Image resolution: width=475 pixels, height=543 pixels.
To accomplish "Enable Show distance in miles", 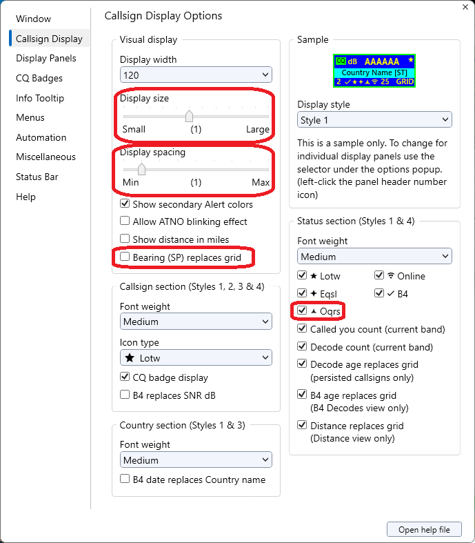I will (125, 239).
